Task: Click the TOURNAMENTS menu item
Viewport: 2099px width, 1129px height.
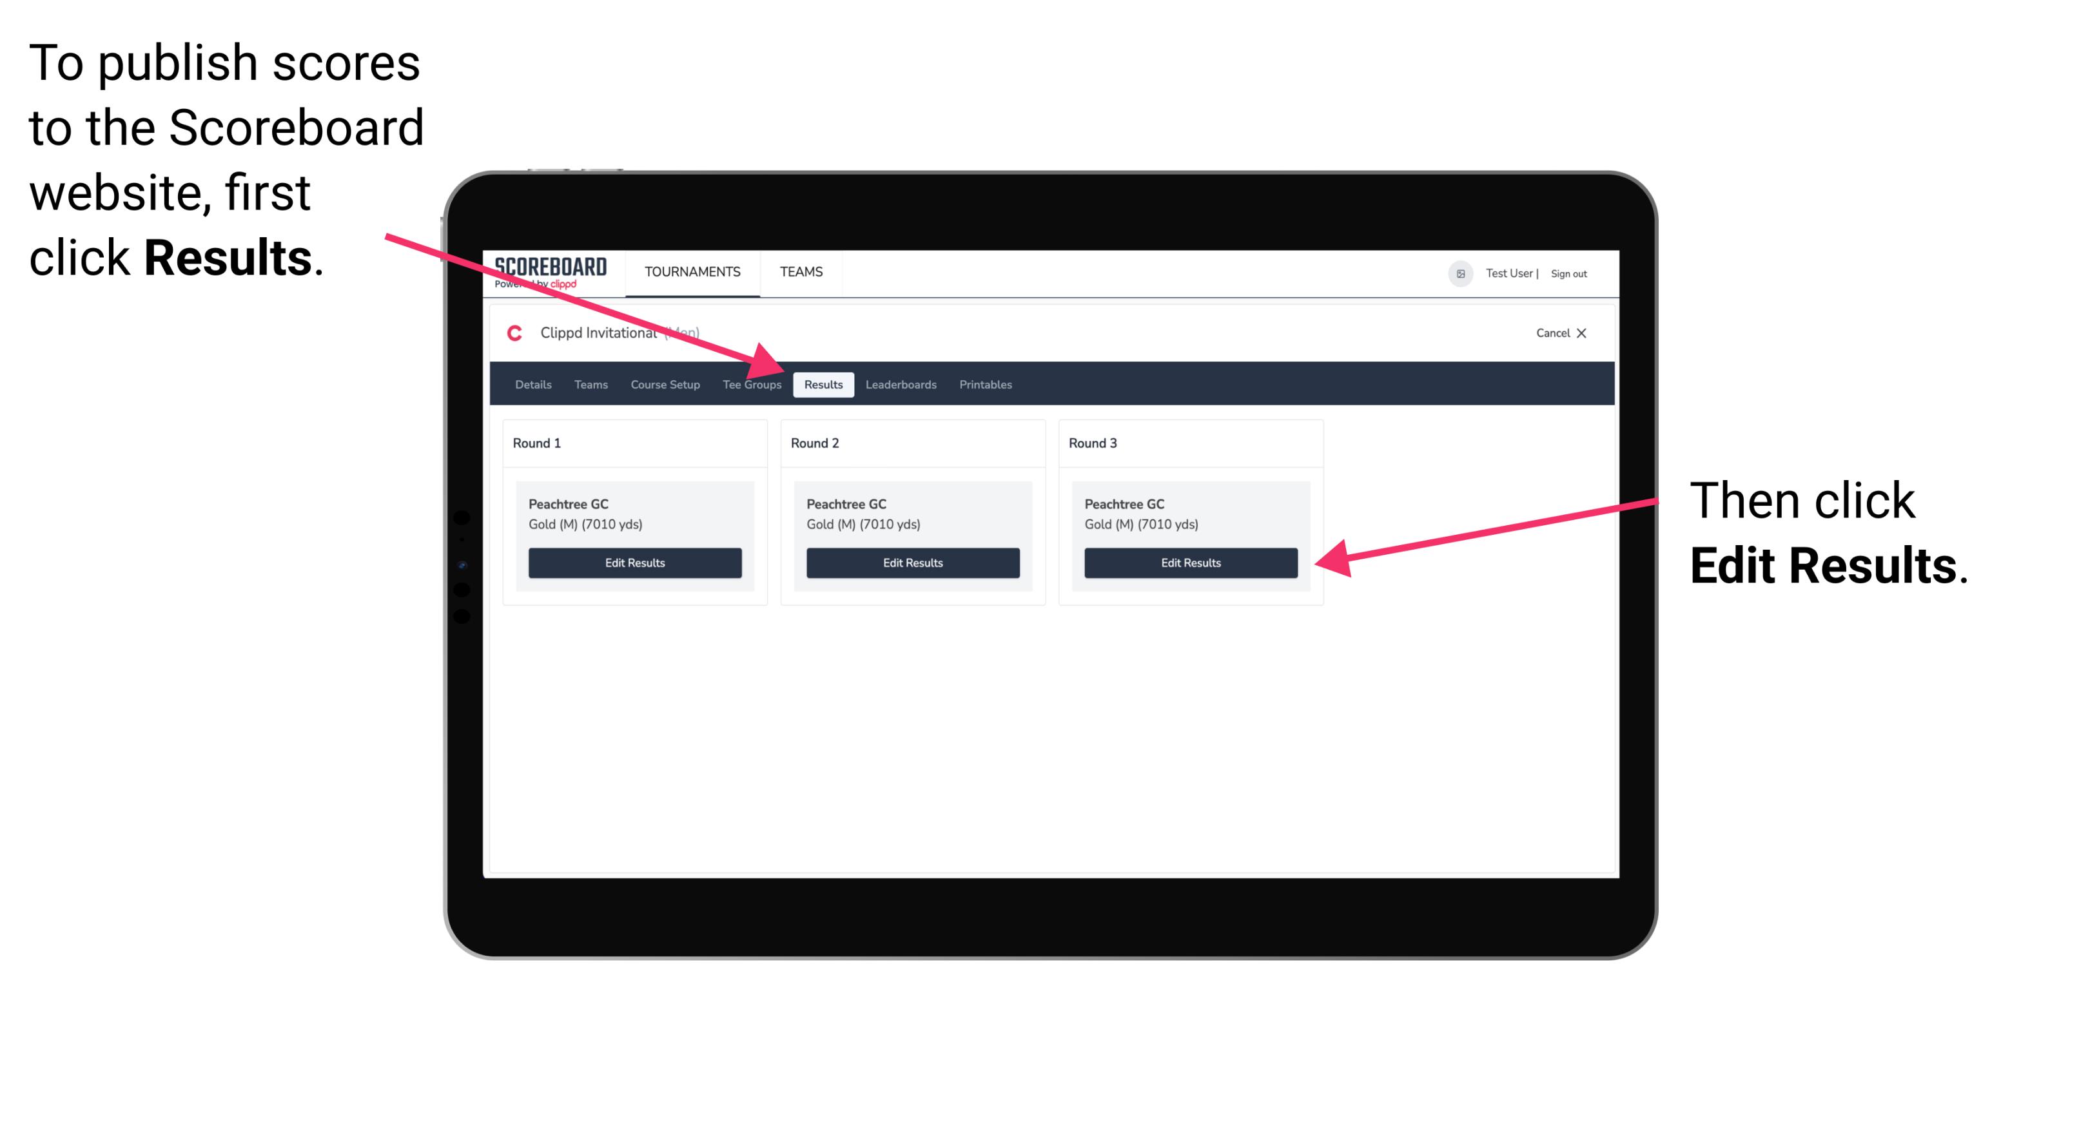Action: [690, 271]
